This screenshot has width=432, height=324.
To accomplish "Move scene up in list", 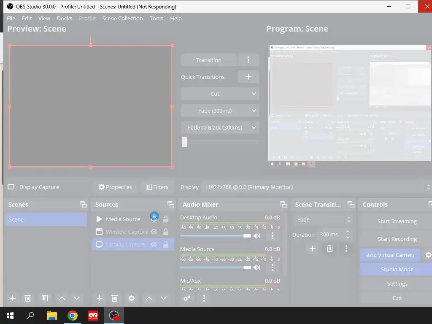I will 62,298.
